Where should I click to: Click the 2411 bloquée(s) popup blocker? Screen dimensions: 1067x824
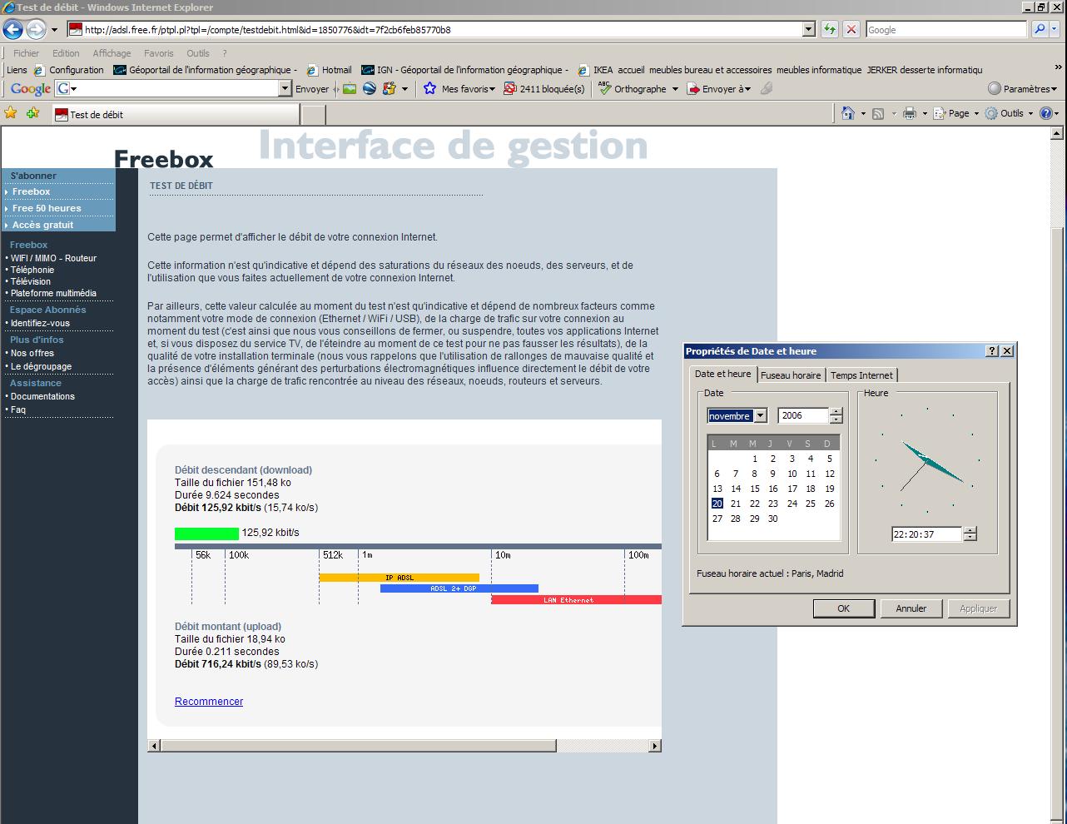(543, 89)
